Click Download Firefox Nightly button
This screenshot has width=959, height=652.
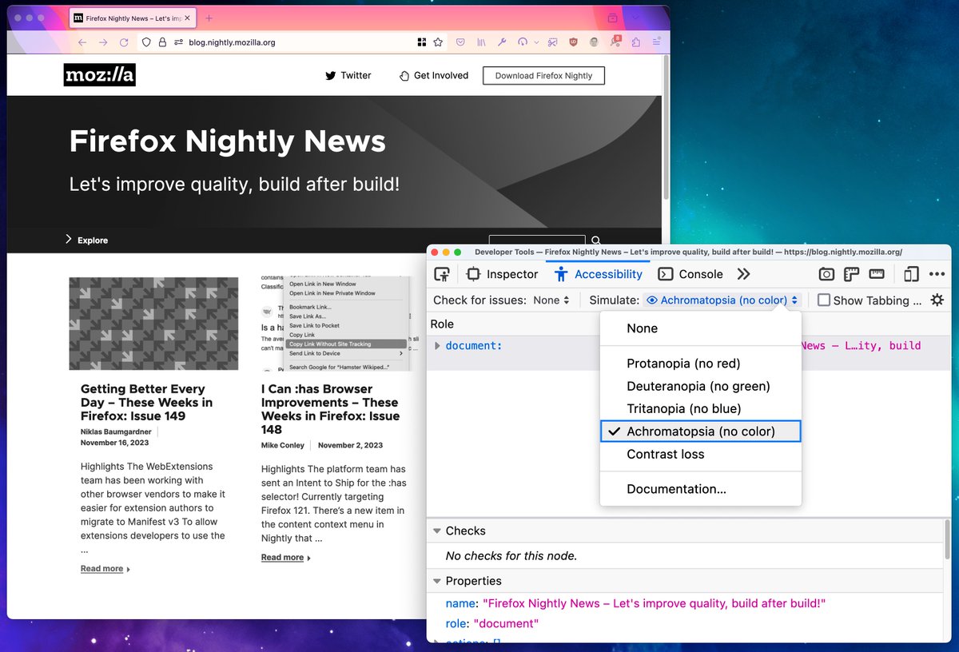tap(543, 75)
